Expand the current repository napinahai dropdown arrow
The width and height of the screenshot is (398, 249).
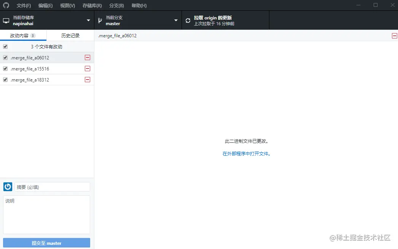(88, 20)
